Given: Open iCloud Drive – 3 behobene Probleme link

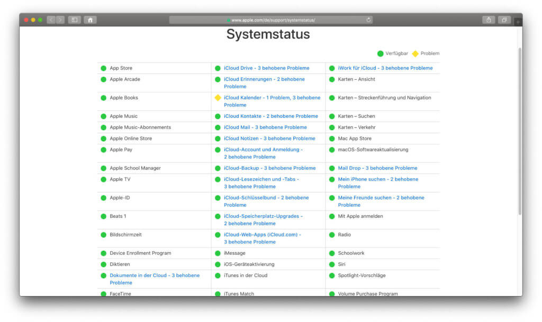Looking at the screenshot, I should 267,68.
